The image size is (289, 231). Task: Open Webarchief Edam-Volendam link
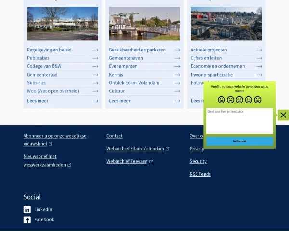pos(135,149)
